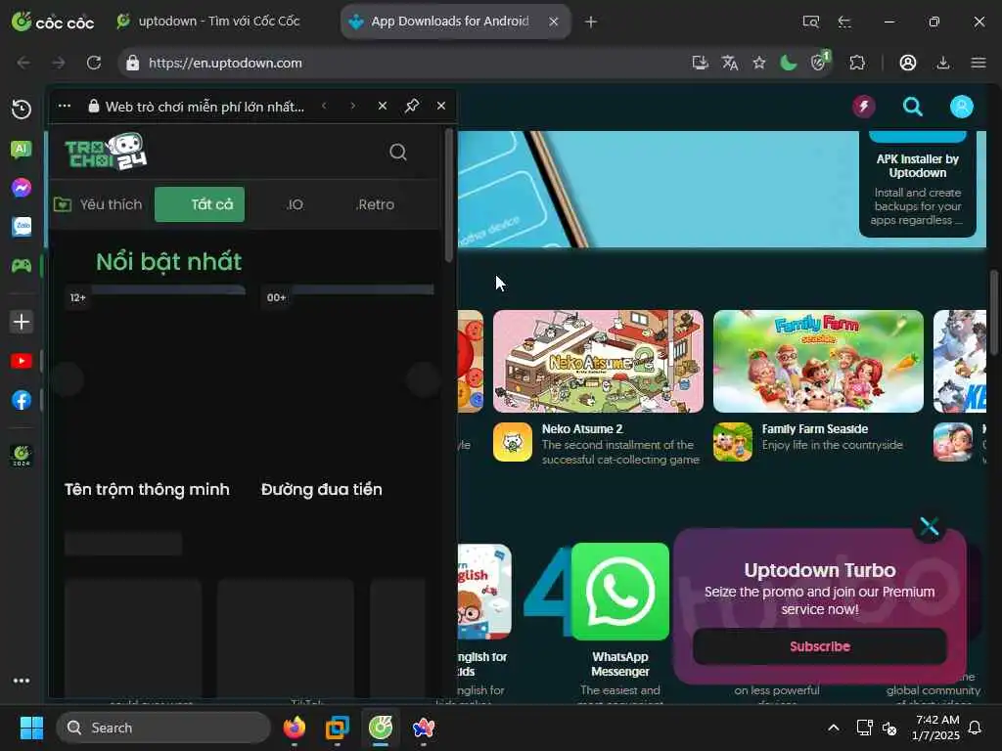Open Uptodown Turbo lightning icon

click(x=863, y=106)
